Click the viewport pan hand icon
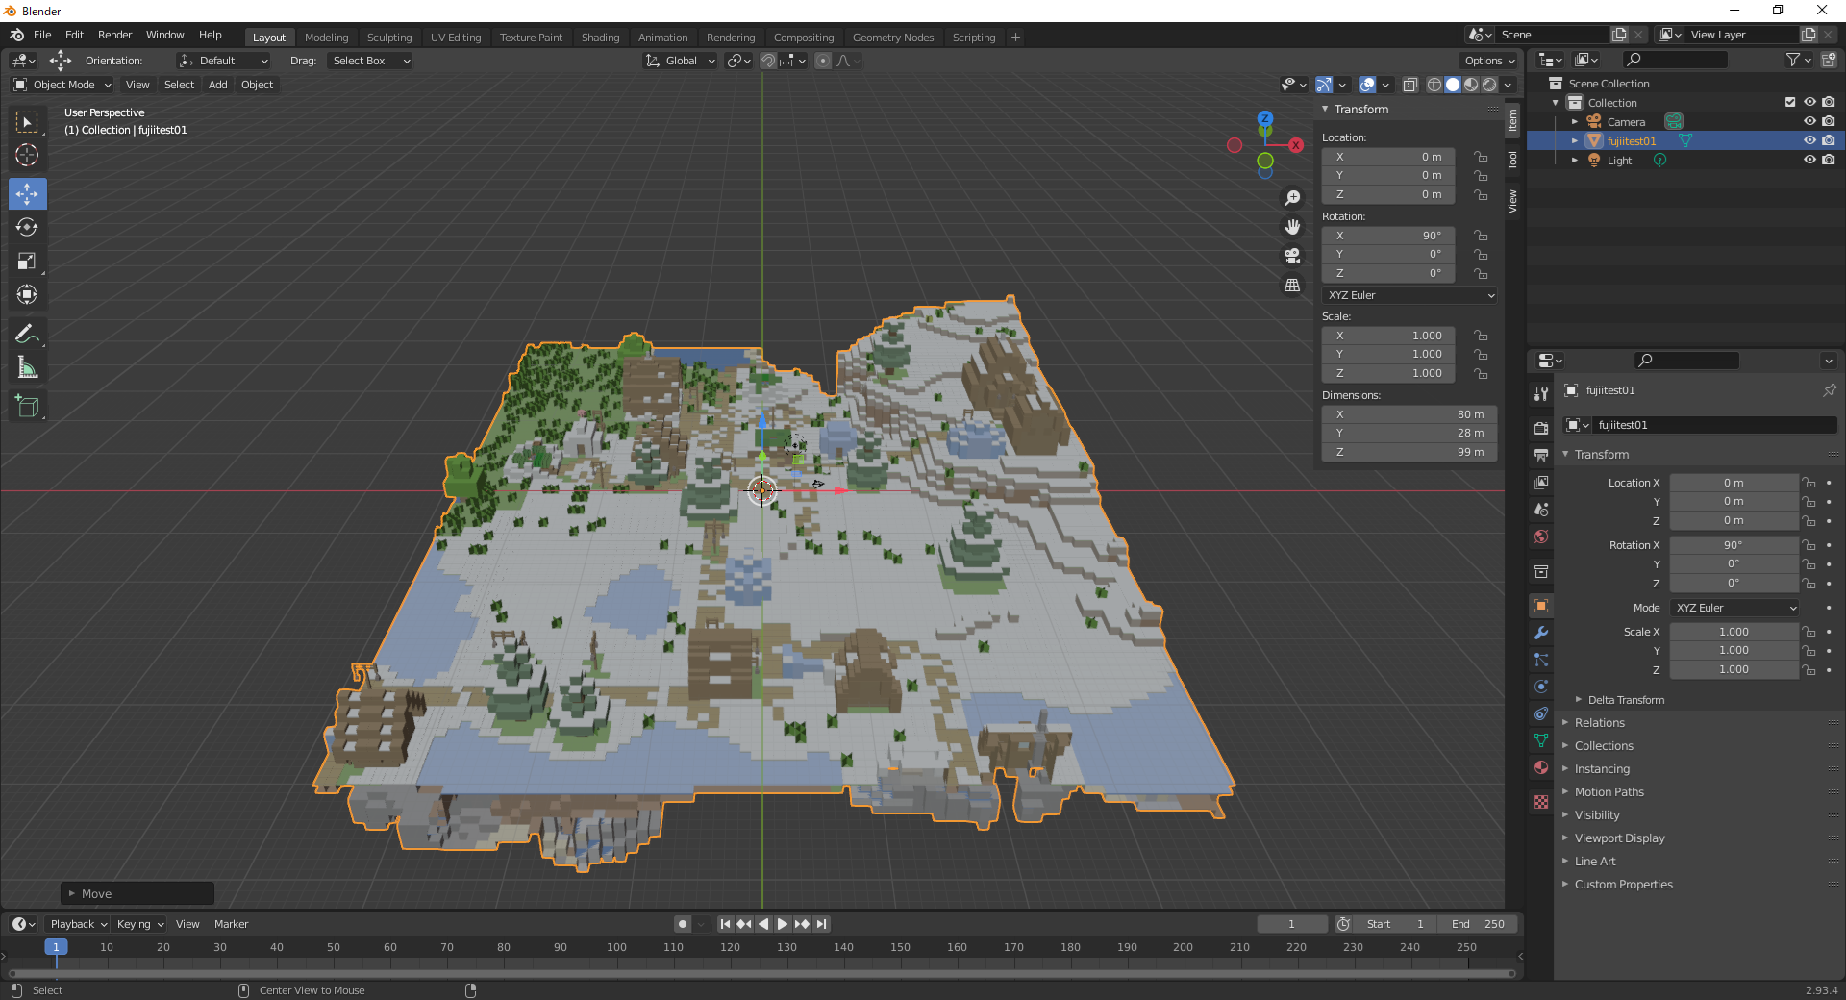1846x1000 pixels. click(1292, 227)
